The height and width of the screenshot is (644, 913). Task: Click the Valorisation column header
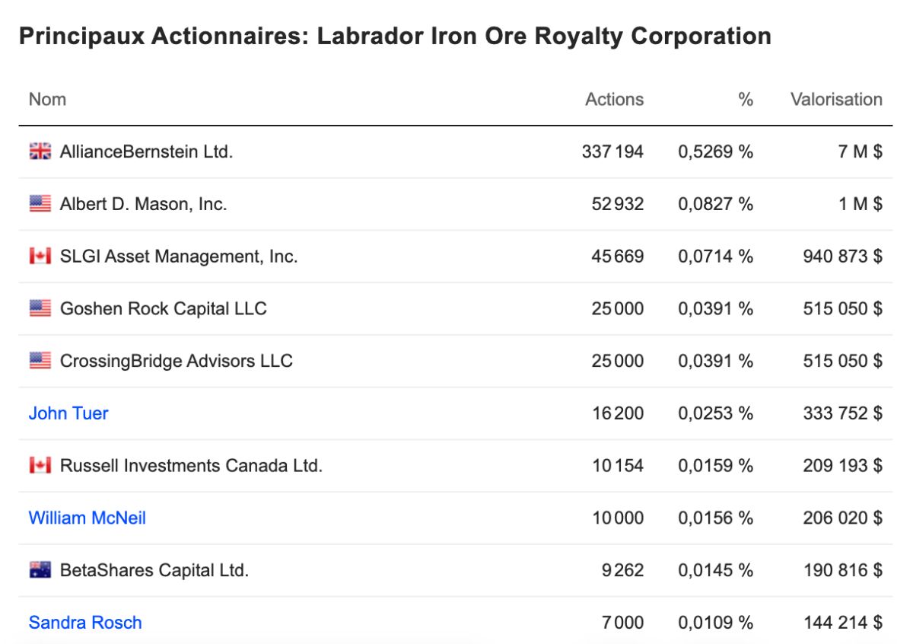tap(836, 99)
